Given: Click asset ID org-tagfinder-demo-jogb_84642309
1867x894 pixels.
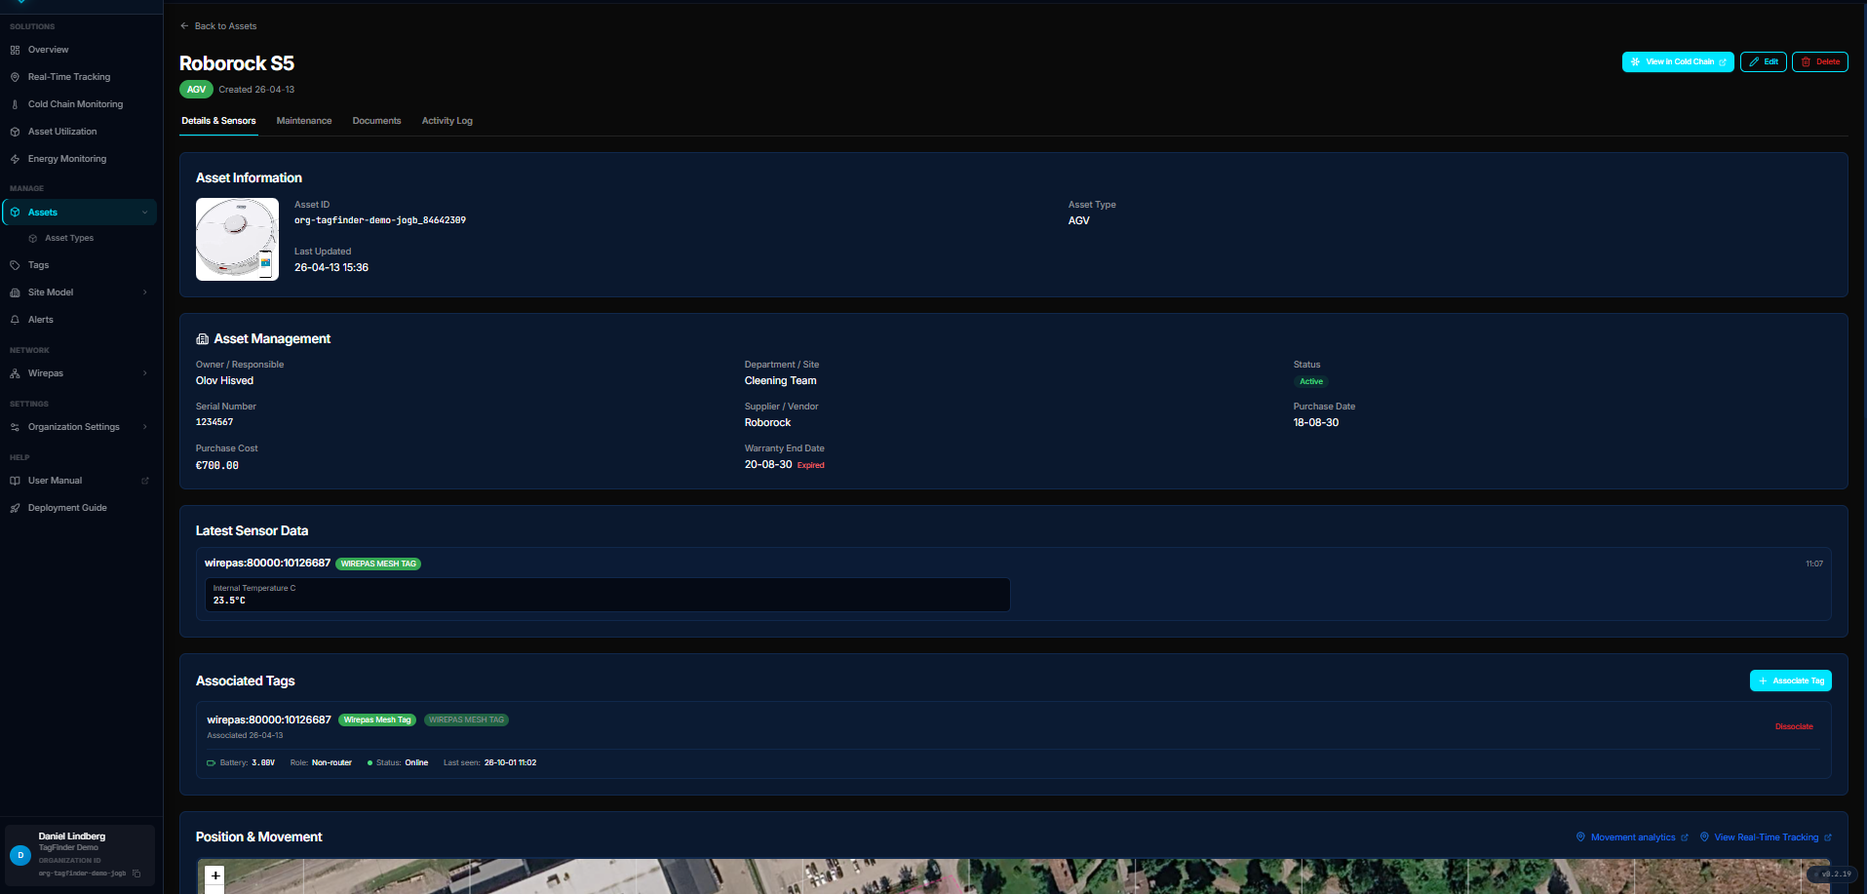Looking at the screenshot, I should coord(380,220).
